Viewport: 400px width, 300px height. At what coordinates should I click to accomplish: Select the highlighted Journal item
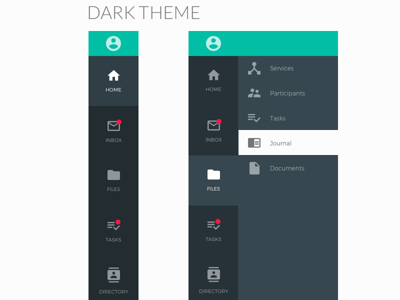coord(288,143)
